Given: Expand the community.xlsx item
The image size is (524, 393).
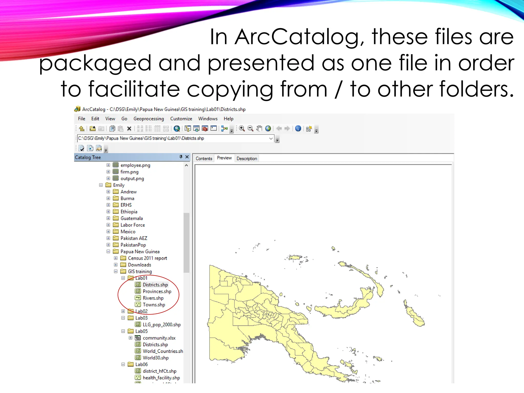Looking at the screenshot, I should pyautogui.click(x=130, y=338).
